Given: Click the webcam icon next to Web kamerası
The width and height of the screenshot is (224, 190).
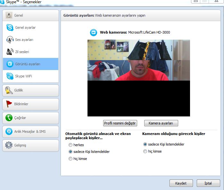Looking at the screenshot, I should click(94, 33).
